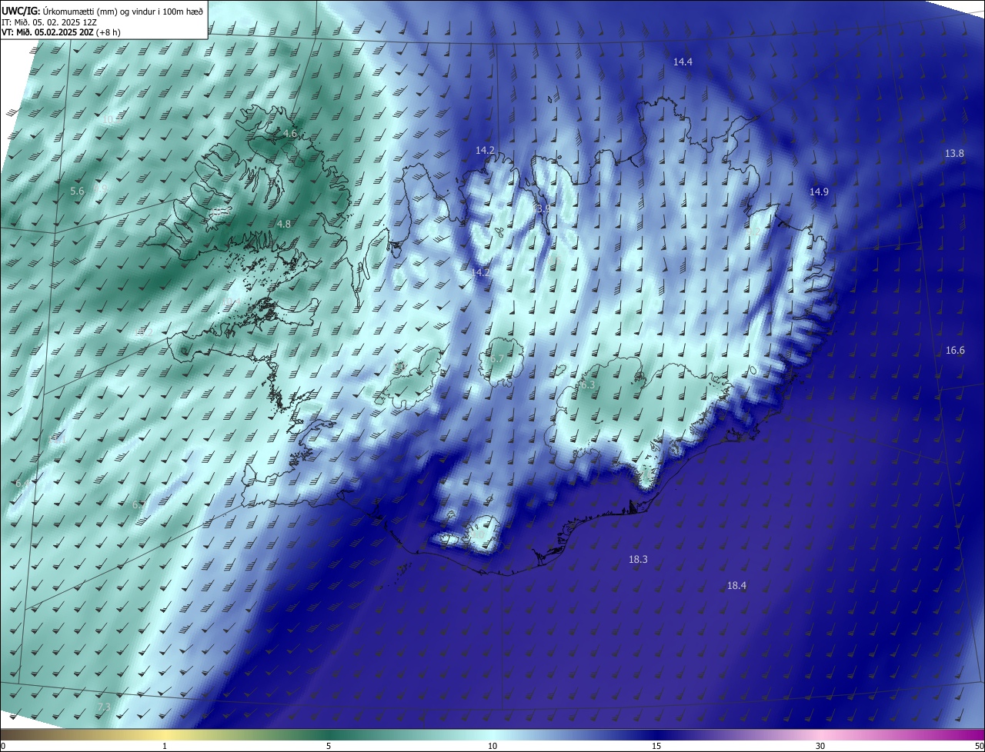Click the 18.4 value label on the map
Image resolution: width=985 pixels, height=752 pixels.
(x=736, y=586)
